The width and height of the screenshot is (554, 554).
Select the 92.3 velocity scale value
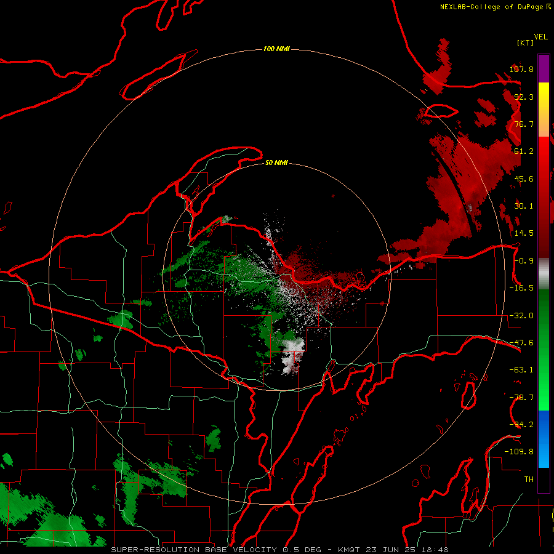pos(524,97)
